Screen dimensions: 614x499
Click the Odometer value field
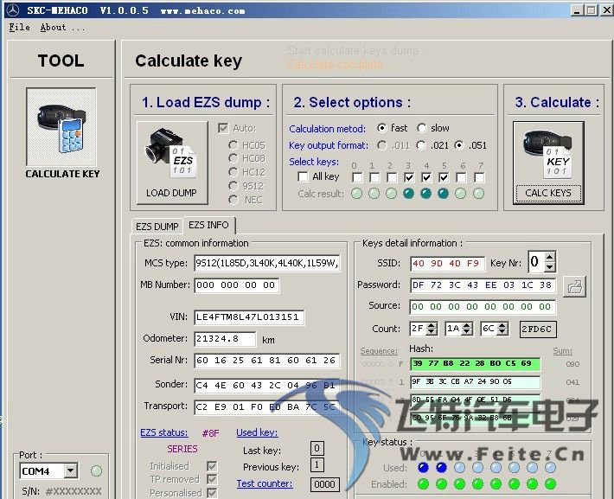point(225,339)
